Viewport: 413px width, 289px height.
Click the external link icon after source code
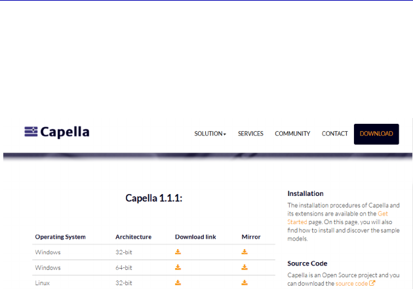tap(372, 283)
